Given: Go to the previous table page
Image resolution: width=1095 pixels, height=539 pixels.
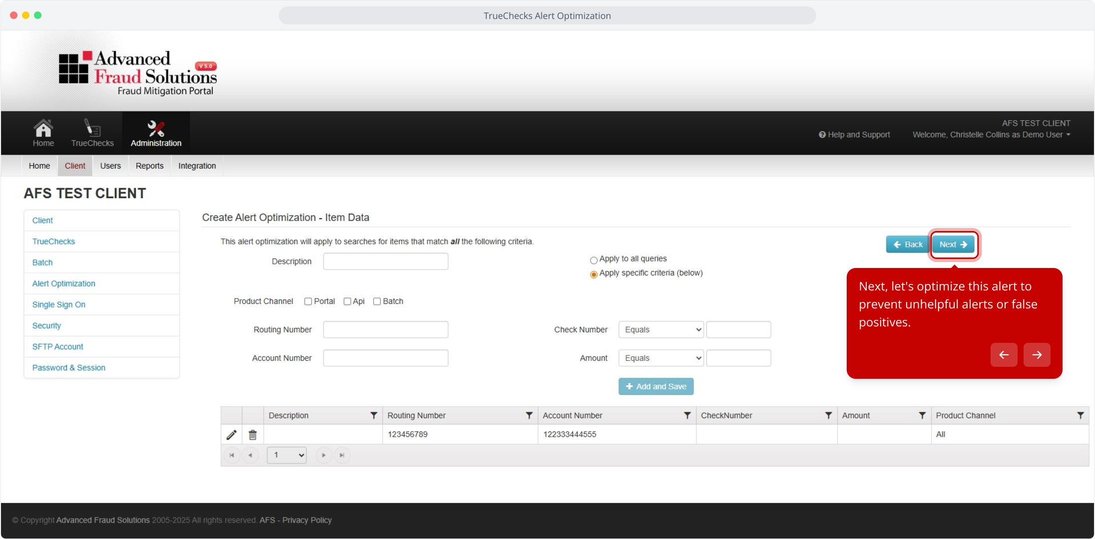Looking at the screenshot, I should 250,455.
